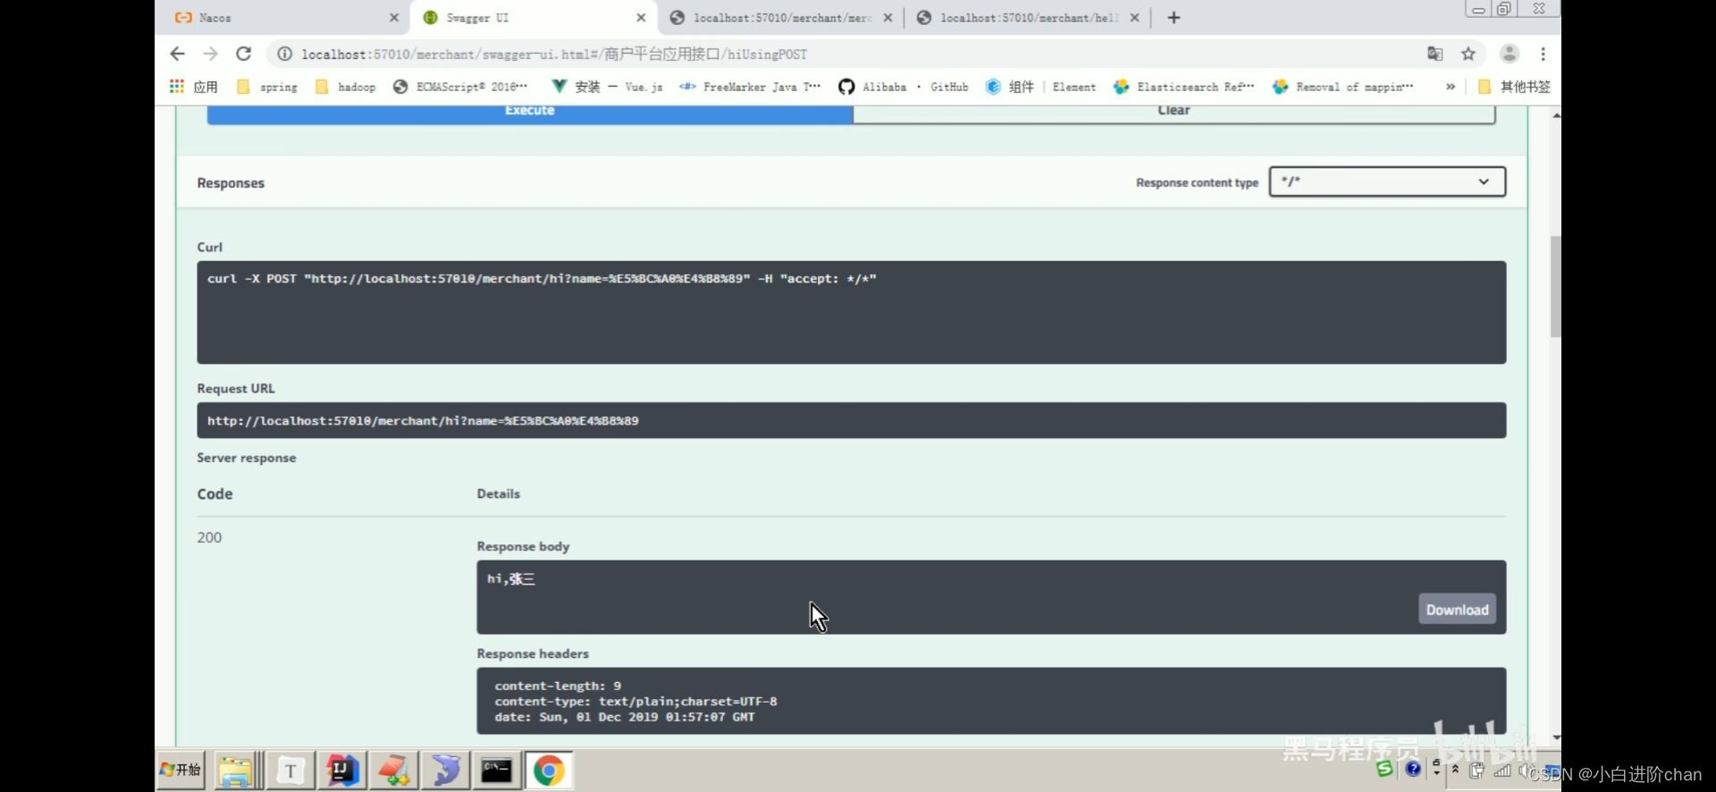Close the localhost merchant/merc tab
The width and height of the screenshot is (1716, 792).
coord(887,18)
